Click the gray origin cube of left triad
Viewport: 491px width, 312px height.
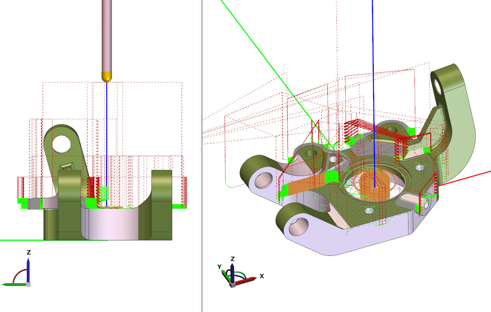pos(28,284)
